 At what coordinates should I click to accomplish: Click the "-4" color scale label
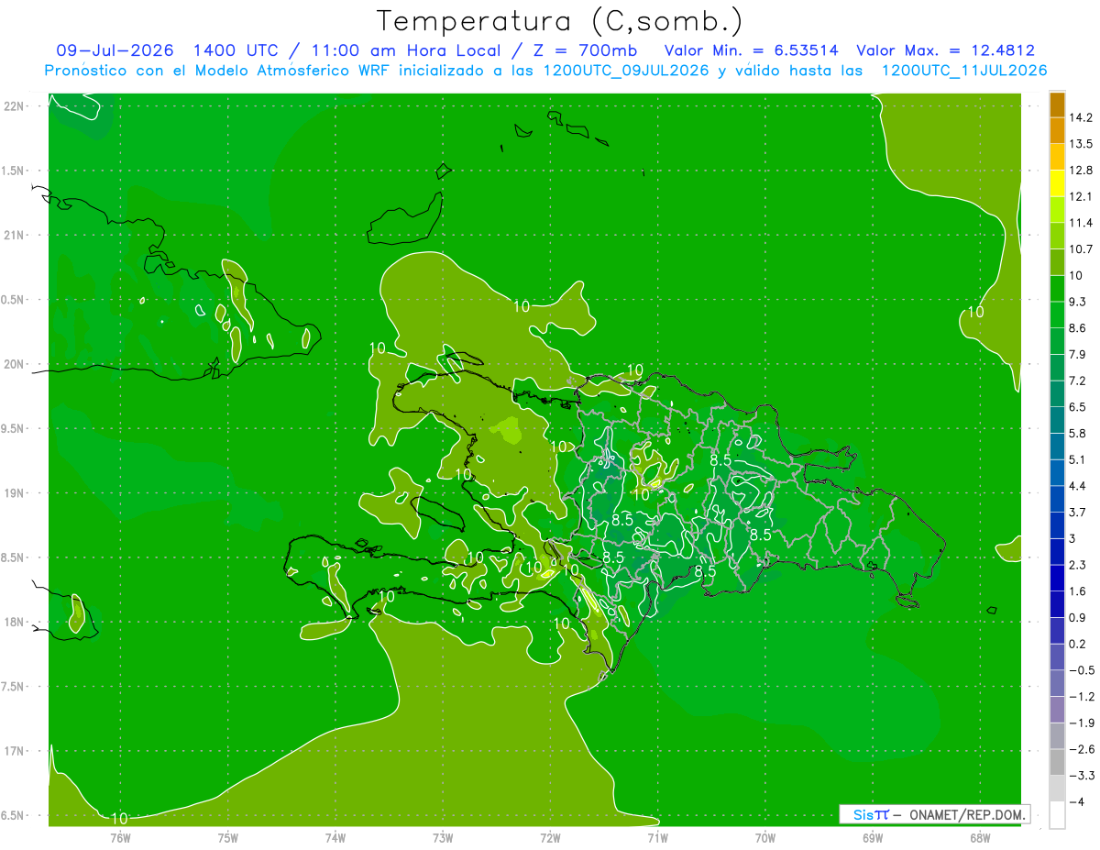pyautogui.click(x=1076, y=803)
